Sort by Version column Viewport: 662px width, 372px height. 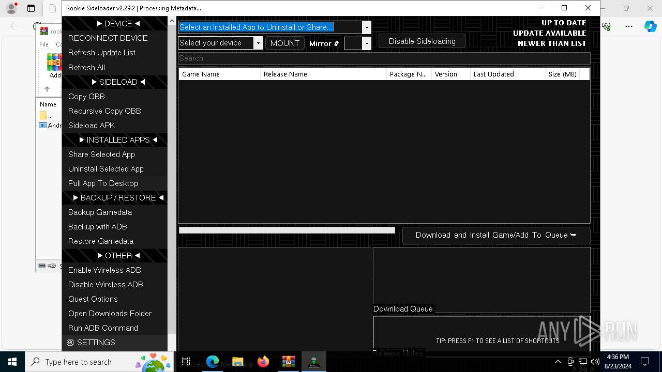(x=451, y=74)
